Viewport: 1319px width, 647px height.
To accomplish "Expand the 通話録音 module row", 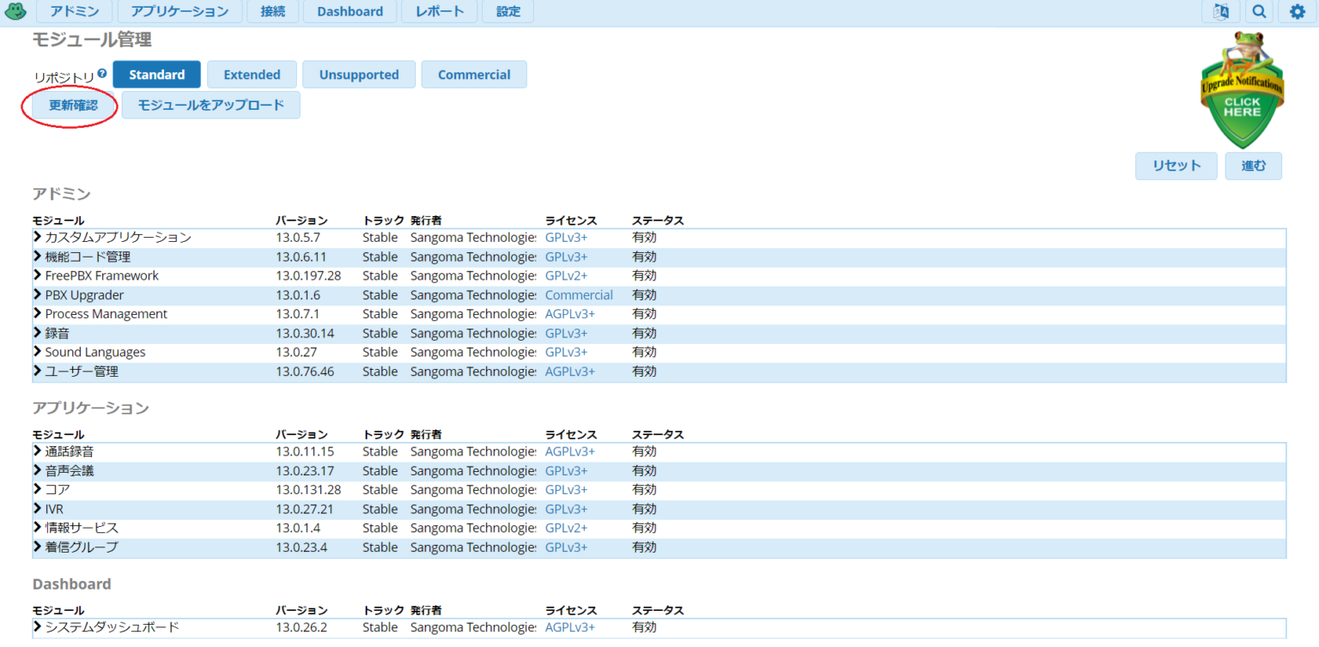I will click(x=36, y=451).
